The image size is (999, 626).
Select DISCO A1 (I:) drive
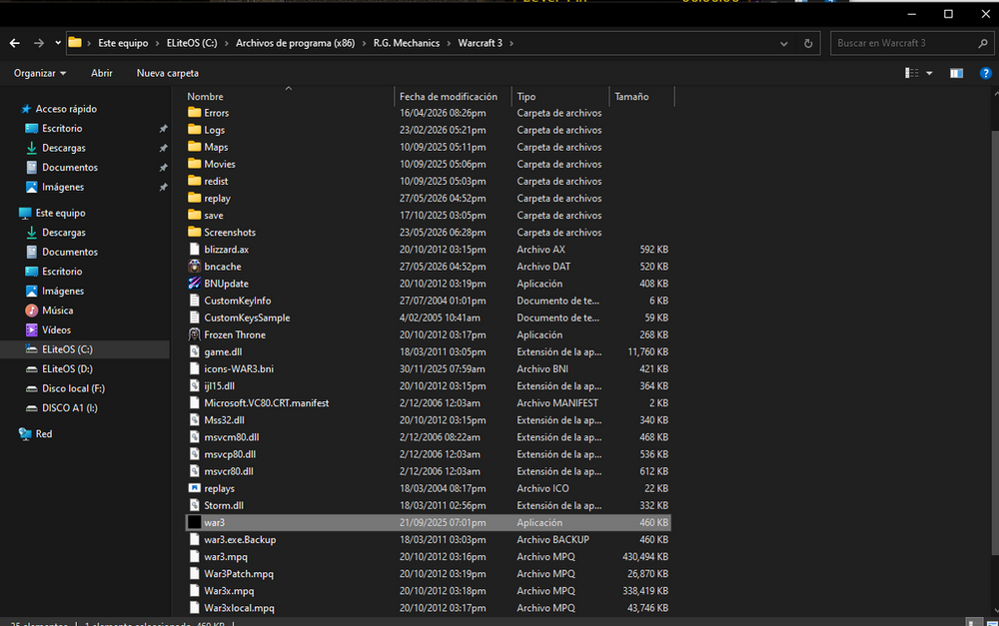(x=70, y=408)
